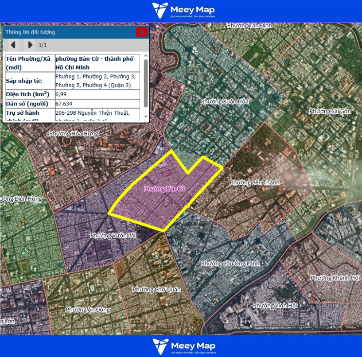
Task: Click the Meey Map logo in bottom footer
Action: [x=181, y=346]
